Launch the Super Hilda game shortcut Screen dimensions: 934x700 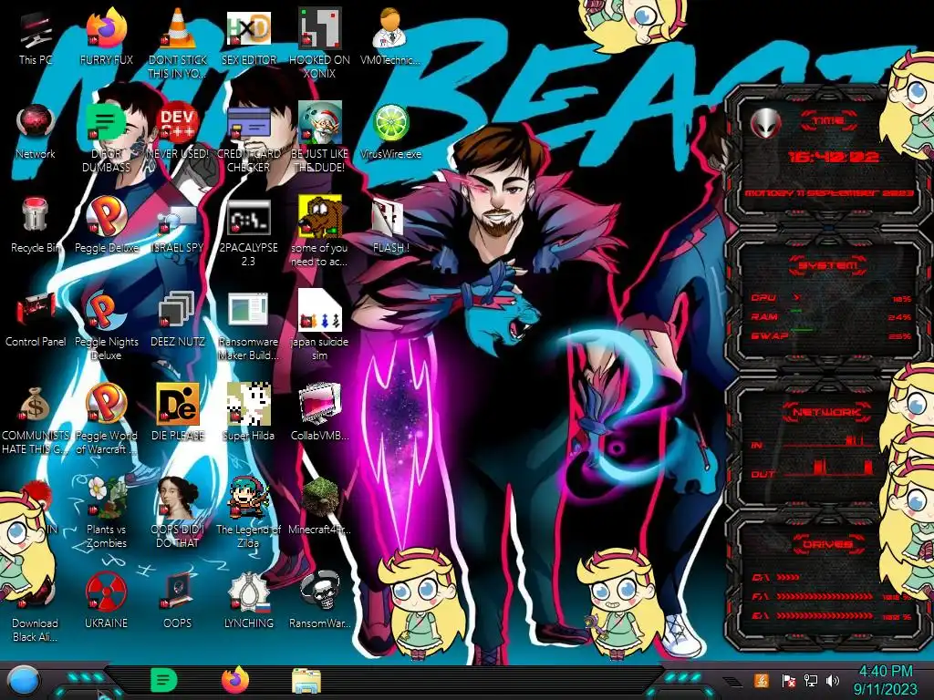[x=249, y=413]
